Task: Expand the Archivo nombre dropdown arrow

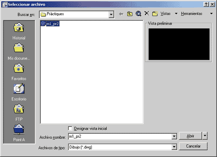Action: pos(174,137)
